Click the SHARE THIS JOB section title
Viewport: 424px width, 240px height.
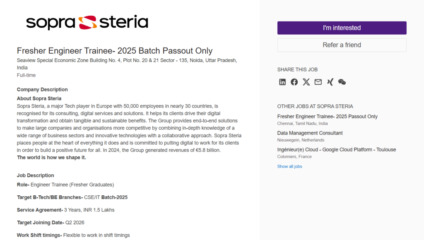[297, 70]
